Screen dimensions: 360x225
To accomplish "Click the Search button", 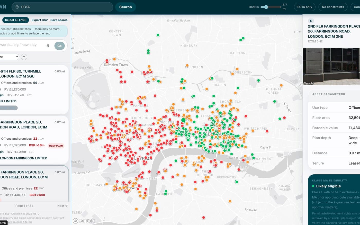I will (125, 7).
